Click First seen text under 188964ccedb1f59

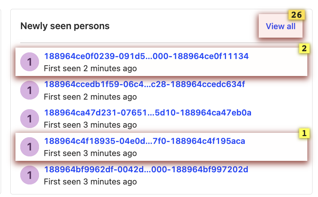point(90,97)
